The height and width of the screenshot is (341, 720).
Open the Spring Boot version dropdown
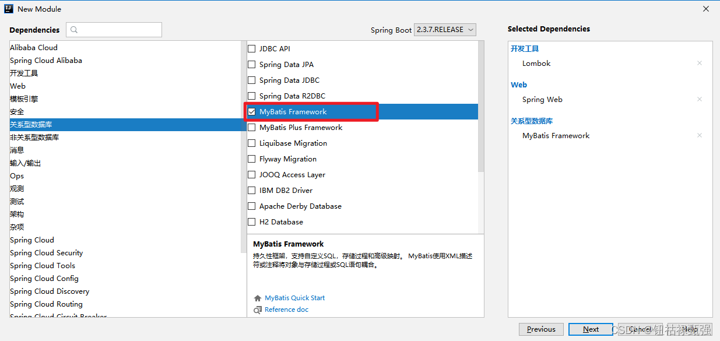pyautogui.click(x=445, y=29)
